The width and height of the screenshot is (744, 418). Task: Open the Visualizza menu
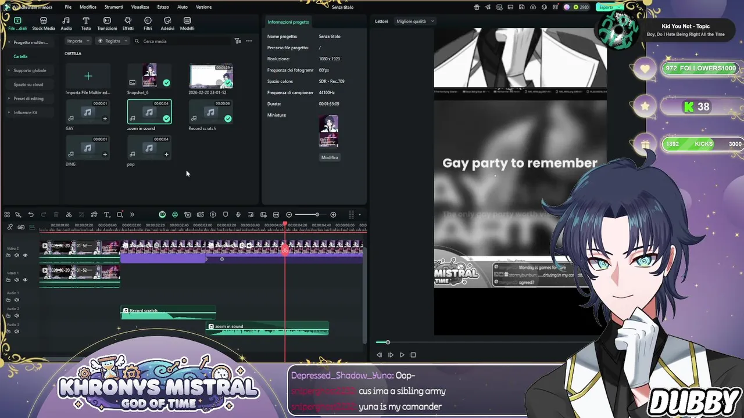pos(140,7)
